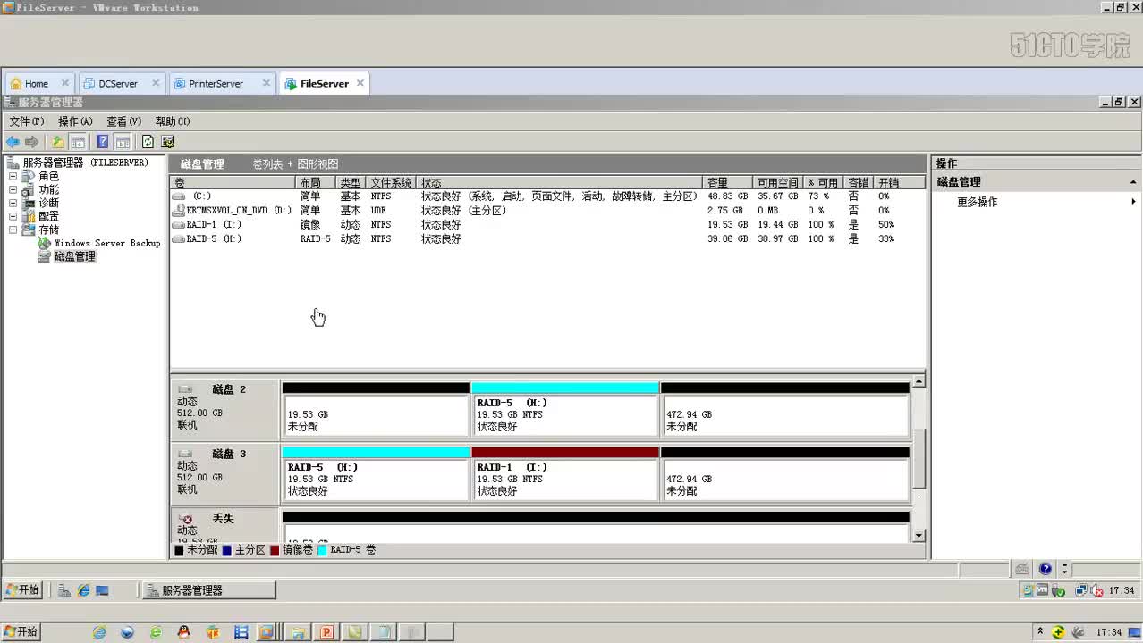Switch to the DCServer tab
Viewport: 1143px width, 643px height.
tap(117, 84)
